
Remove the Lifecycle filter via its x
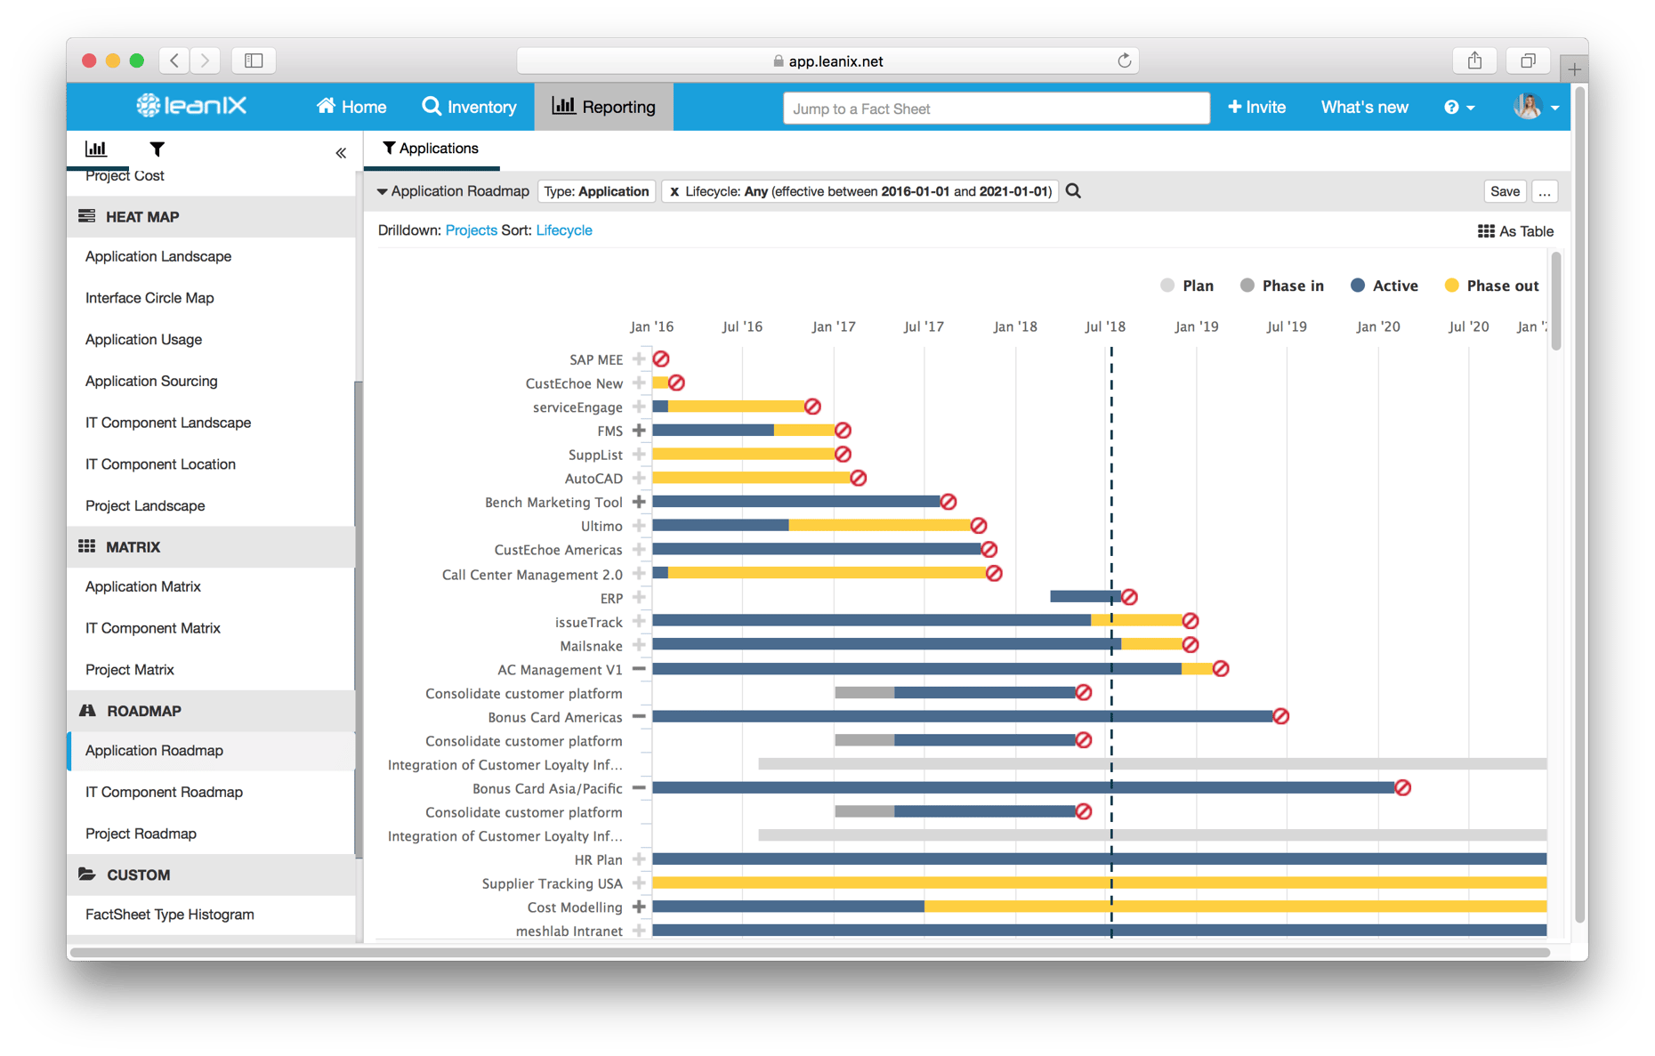[674, 191]
